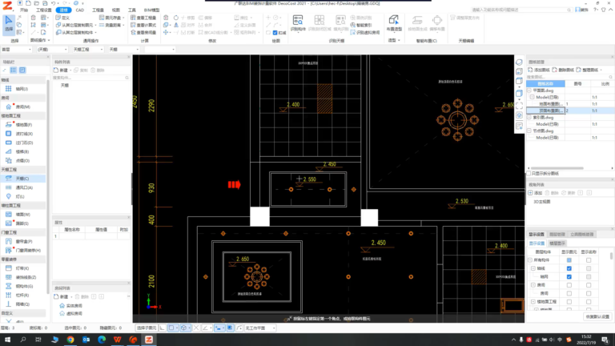The width and height of the screenshot is (615, 346).
Task: Toggle 楼地面工程 显示图元 checkbox
Action: [569, 302]
